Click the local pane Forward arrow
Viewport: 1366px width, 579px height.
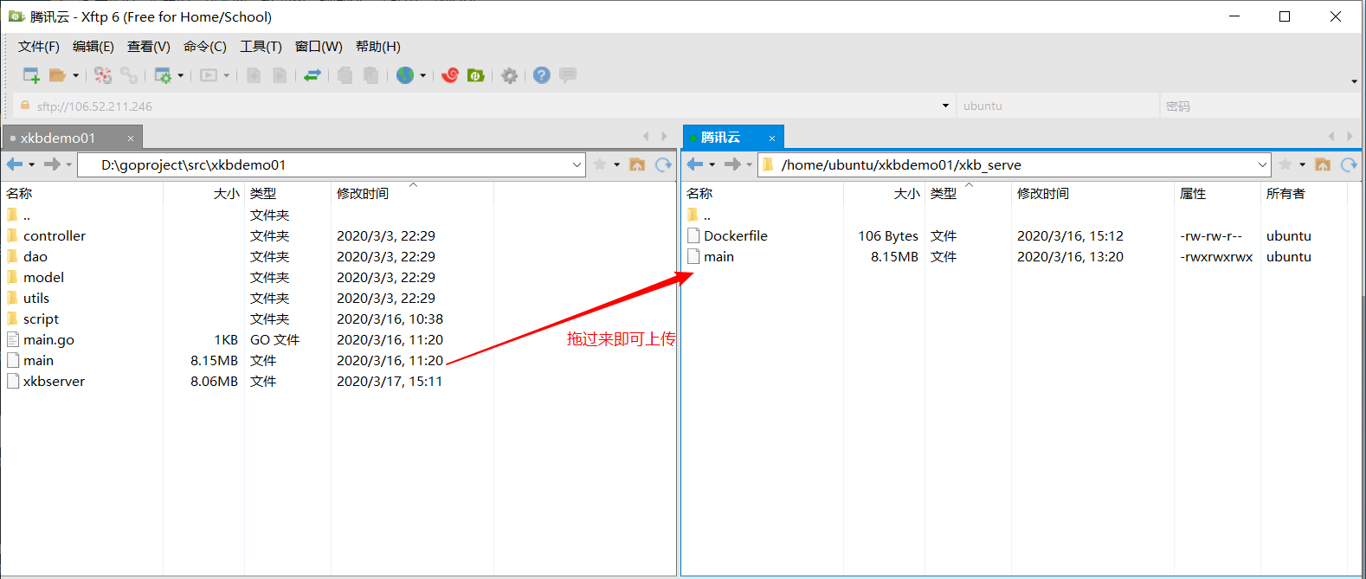click(x=53, y=164)
